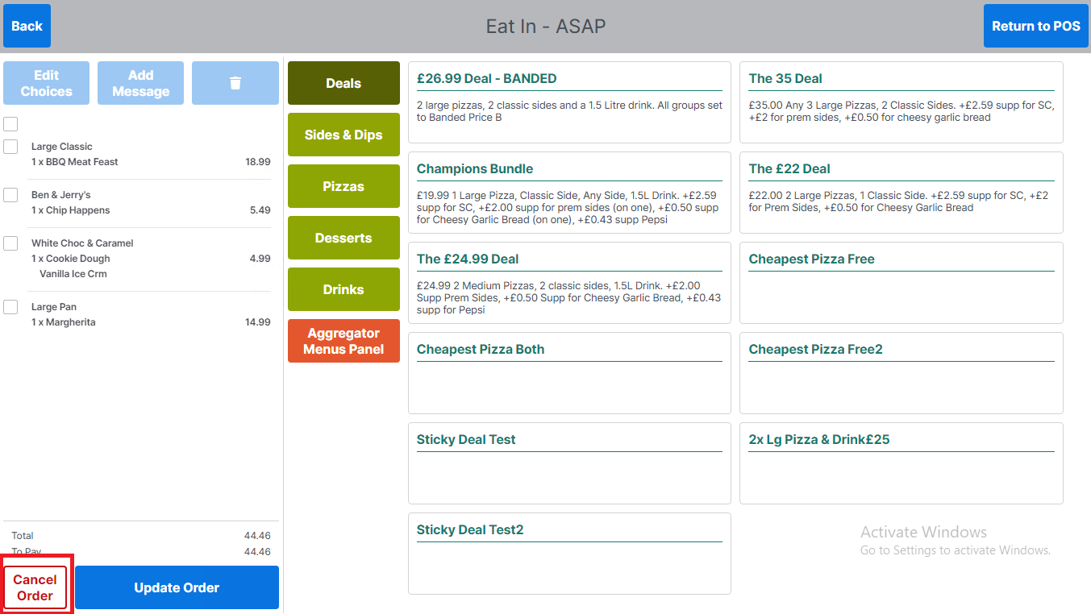
Task: Click the Back button
Action: point(27,25)
